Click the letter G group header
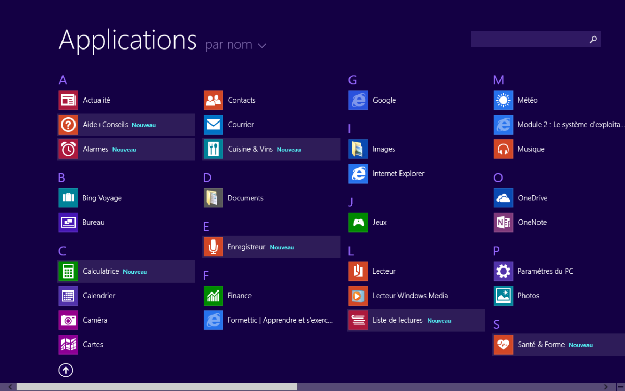The height and width of the screenshot is (391, 625). (x=353, y=80)
